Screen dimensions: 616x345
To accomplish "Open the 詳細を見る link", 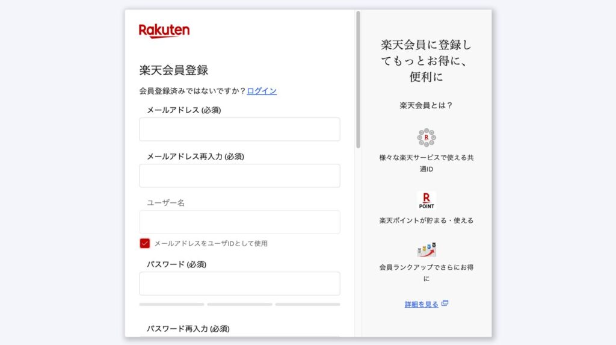I will 421,305.
